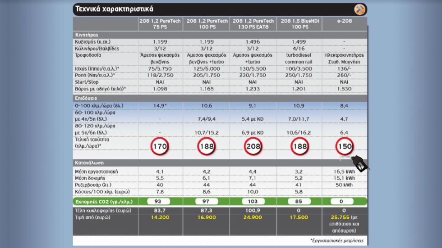The height and width of the screenshot is (248, 442).
Task: Select the 'Start/Stop' row label
Action: coord(87,82)
